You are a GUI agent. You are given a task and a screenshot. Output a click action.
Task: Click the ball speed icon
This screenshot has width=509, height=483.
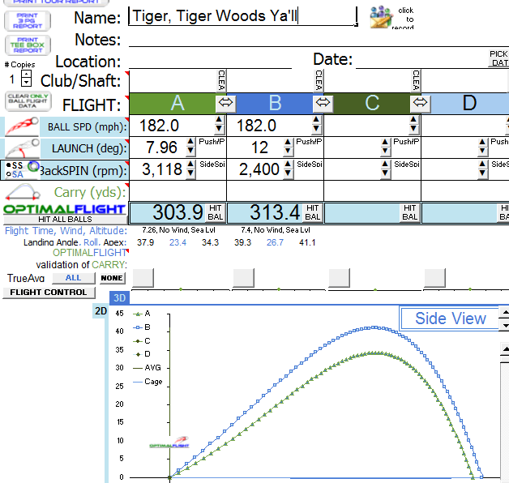click(x=22, y=126)
